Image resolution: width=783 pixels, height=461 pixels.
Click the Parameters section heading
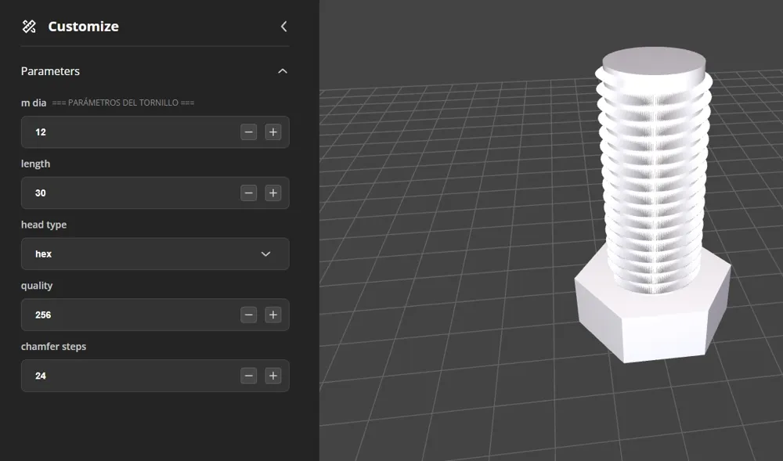[49, 70]
